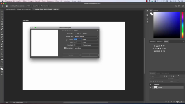This screenshot has height=104, width=185.
Task: Switch to the Canais tab
Action: tap(158, 73)
